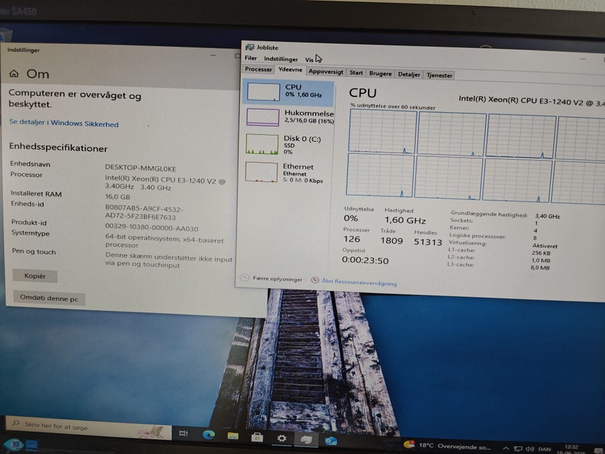Open the Filer menu in Jobliste
Image resolution: width=605 pixels, height=454 pixels.
tap(251, 58)
